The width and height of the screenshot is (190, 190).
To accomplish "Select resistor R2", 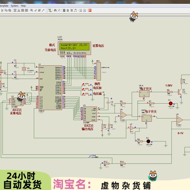I will pyautogui.click(x=109, y=127).
